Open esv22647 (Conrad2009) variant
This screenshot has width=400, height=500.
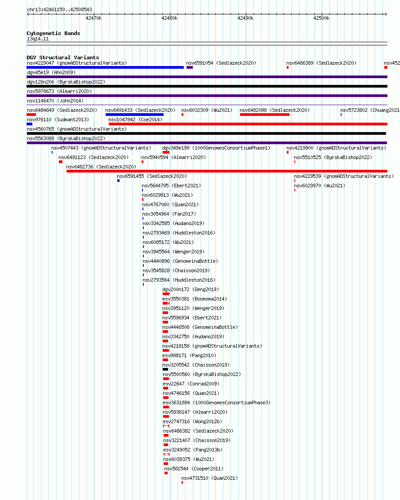[191, 384]
